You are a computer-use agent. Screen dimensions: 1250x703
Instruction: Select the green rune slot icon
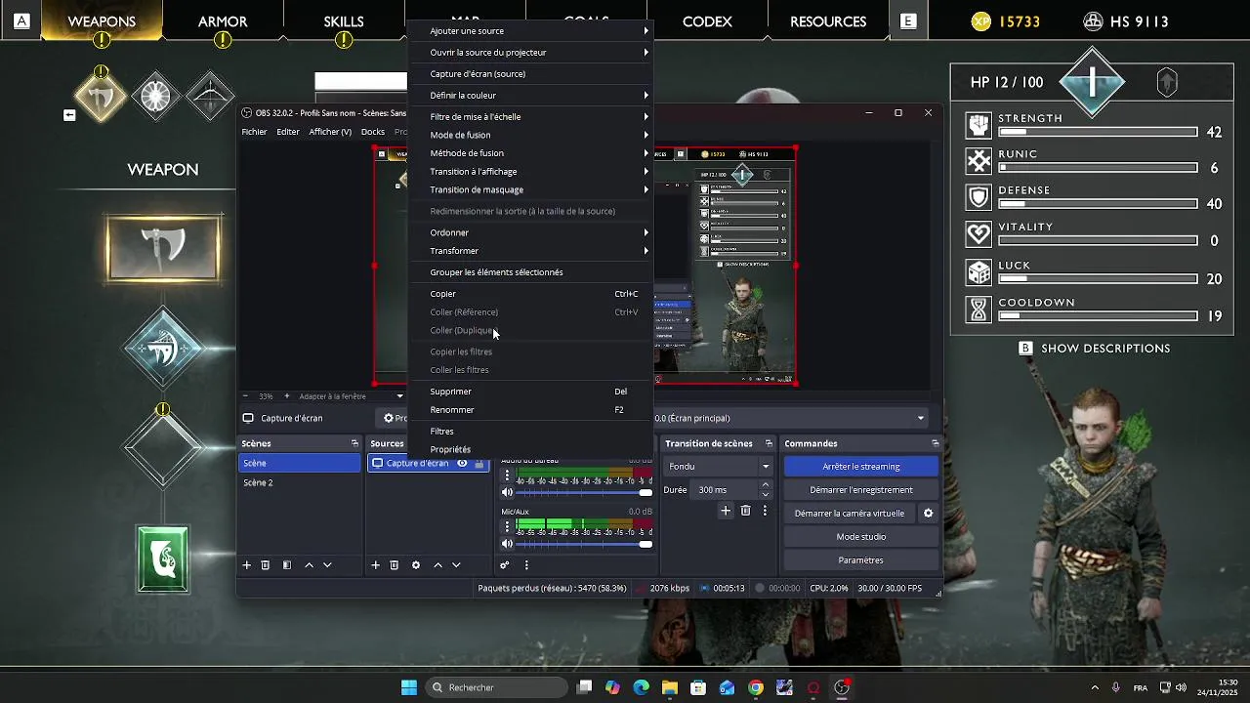[163, 559]
